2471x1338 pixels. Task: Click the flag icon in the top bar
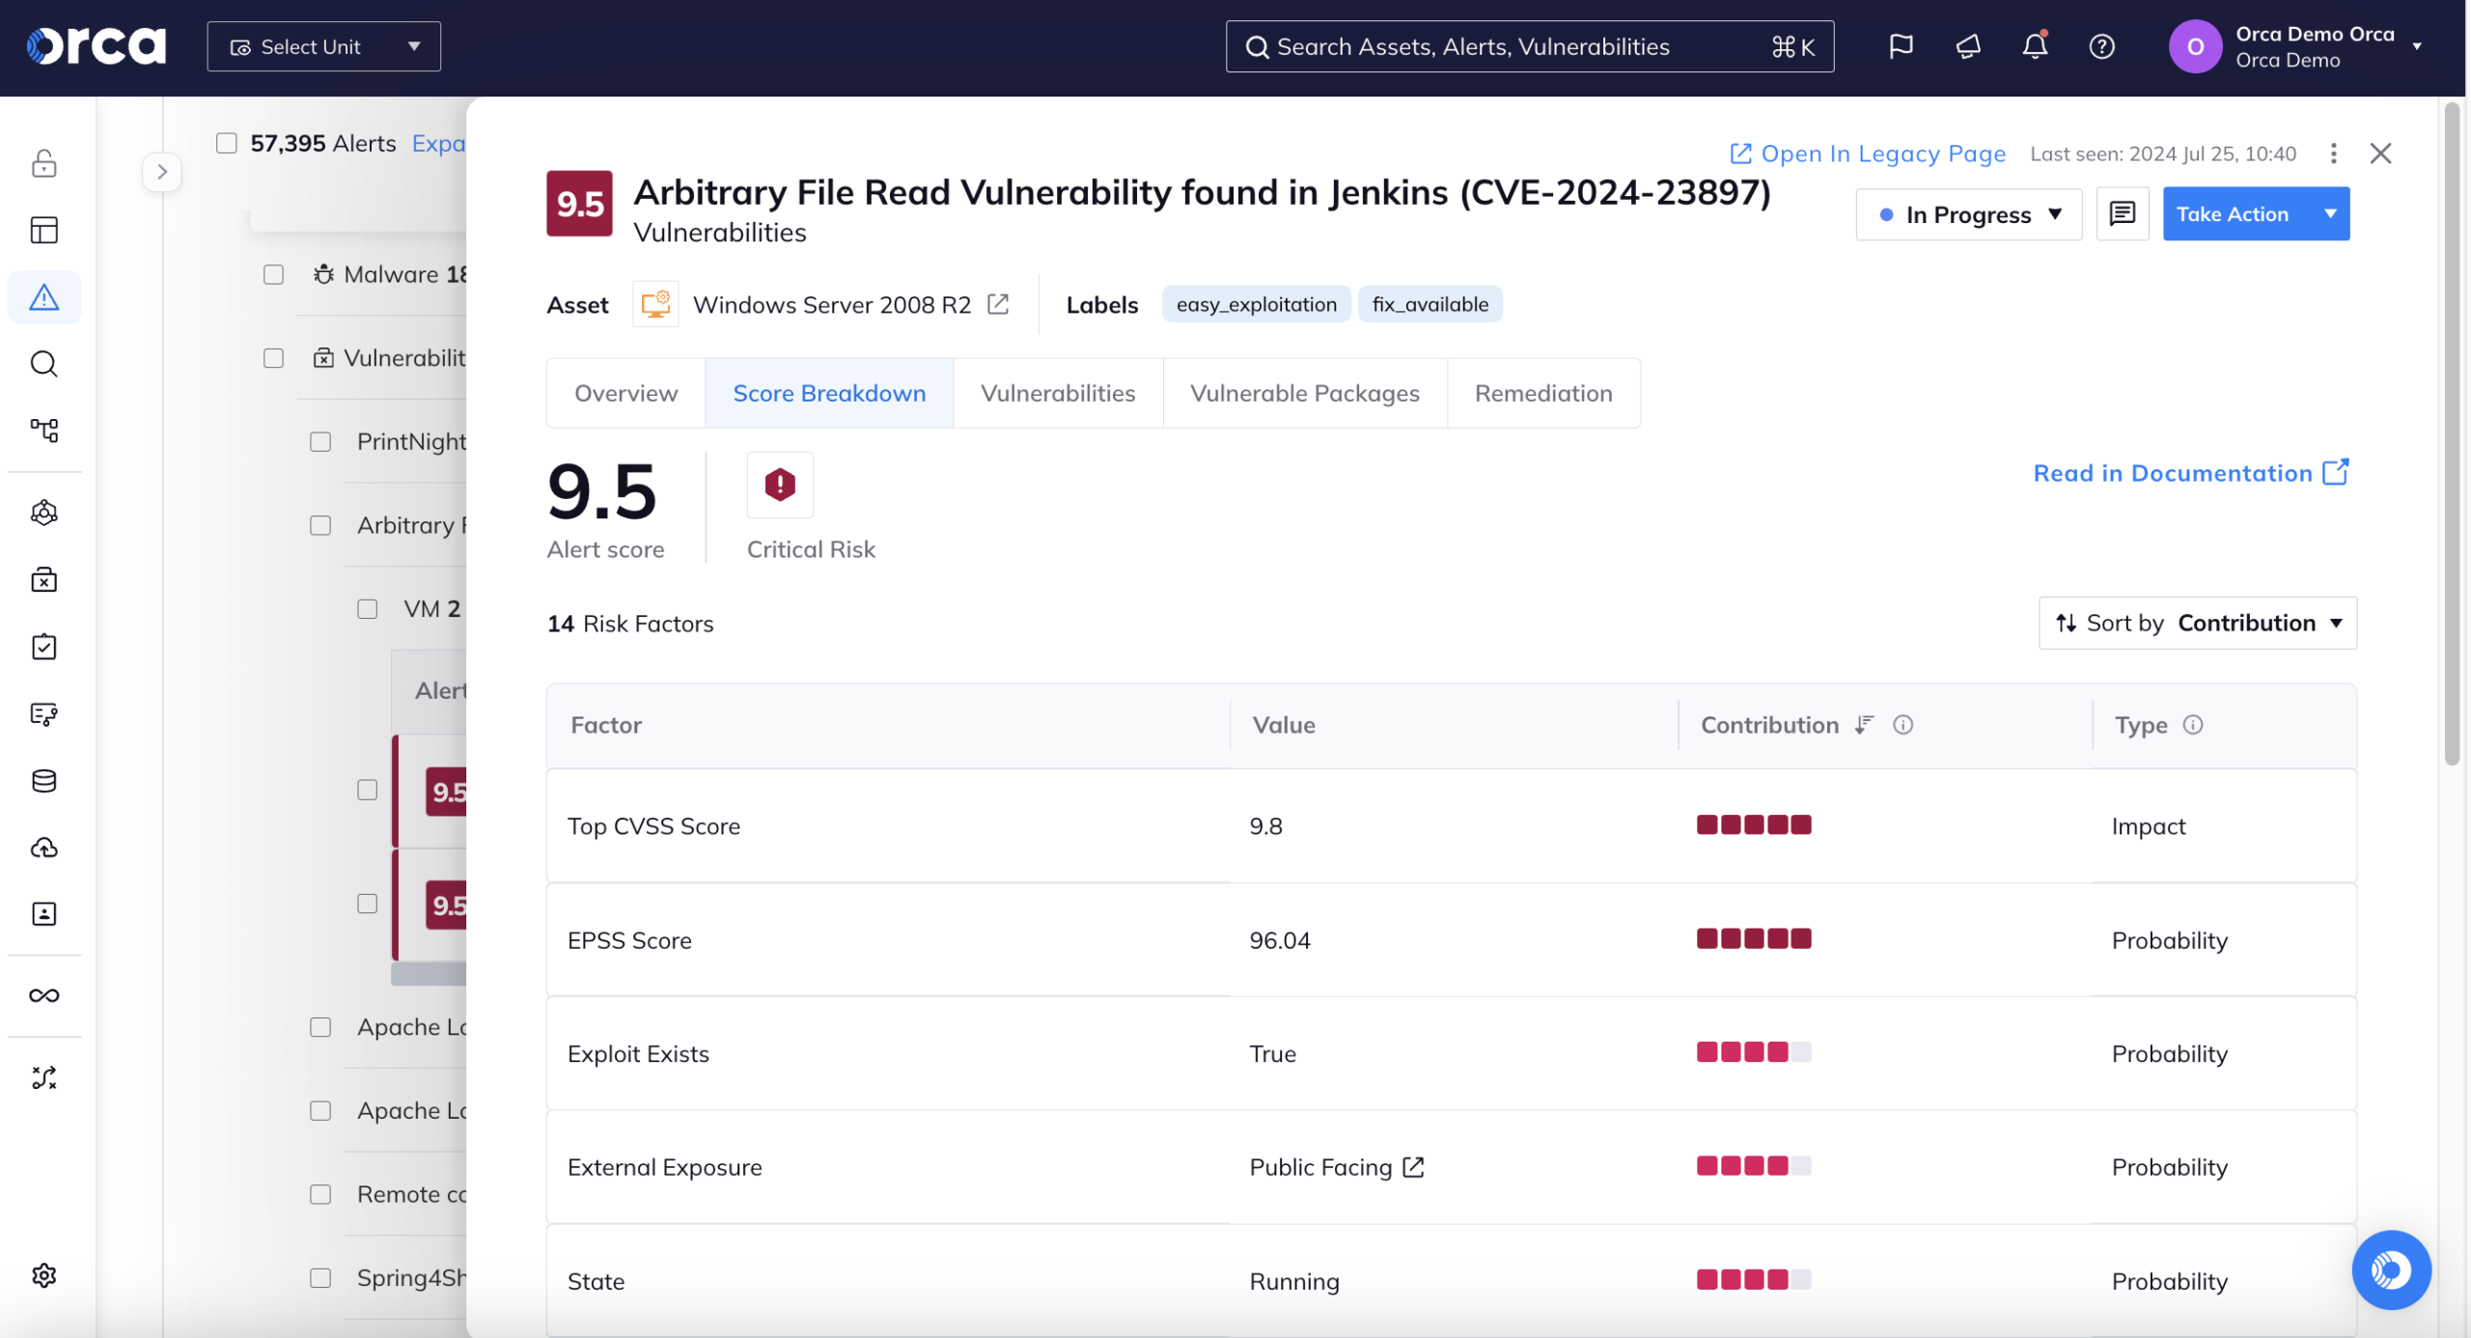[1900, 45]
